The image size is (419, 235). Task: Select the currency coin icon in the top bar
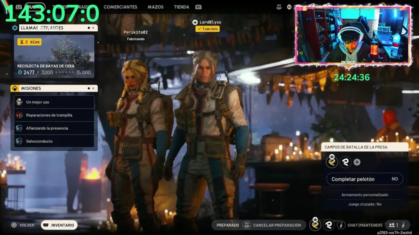(289, 7)
